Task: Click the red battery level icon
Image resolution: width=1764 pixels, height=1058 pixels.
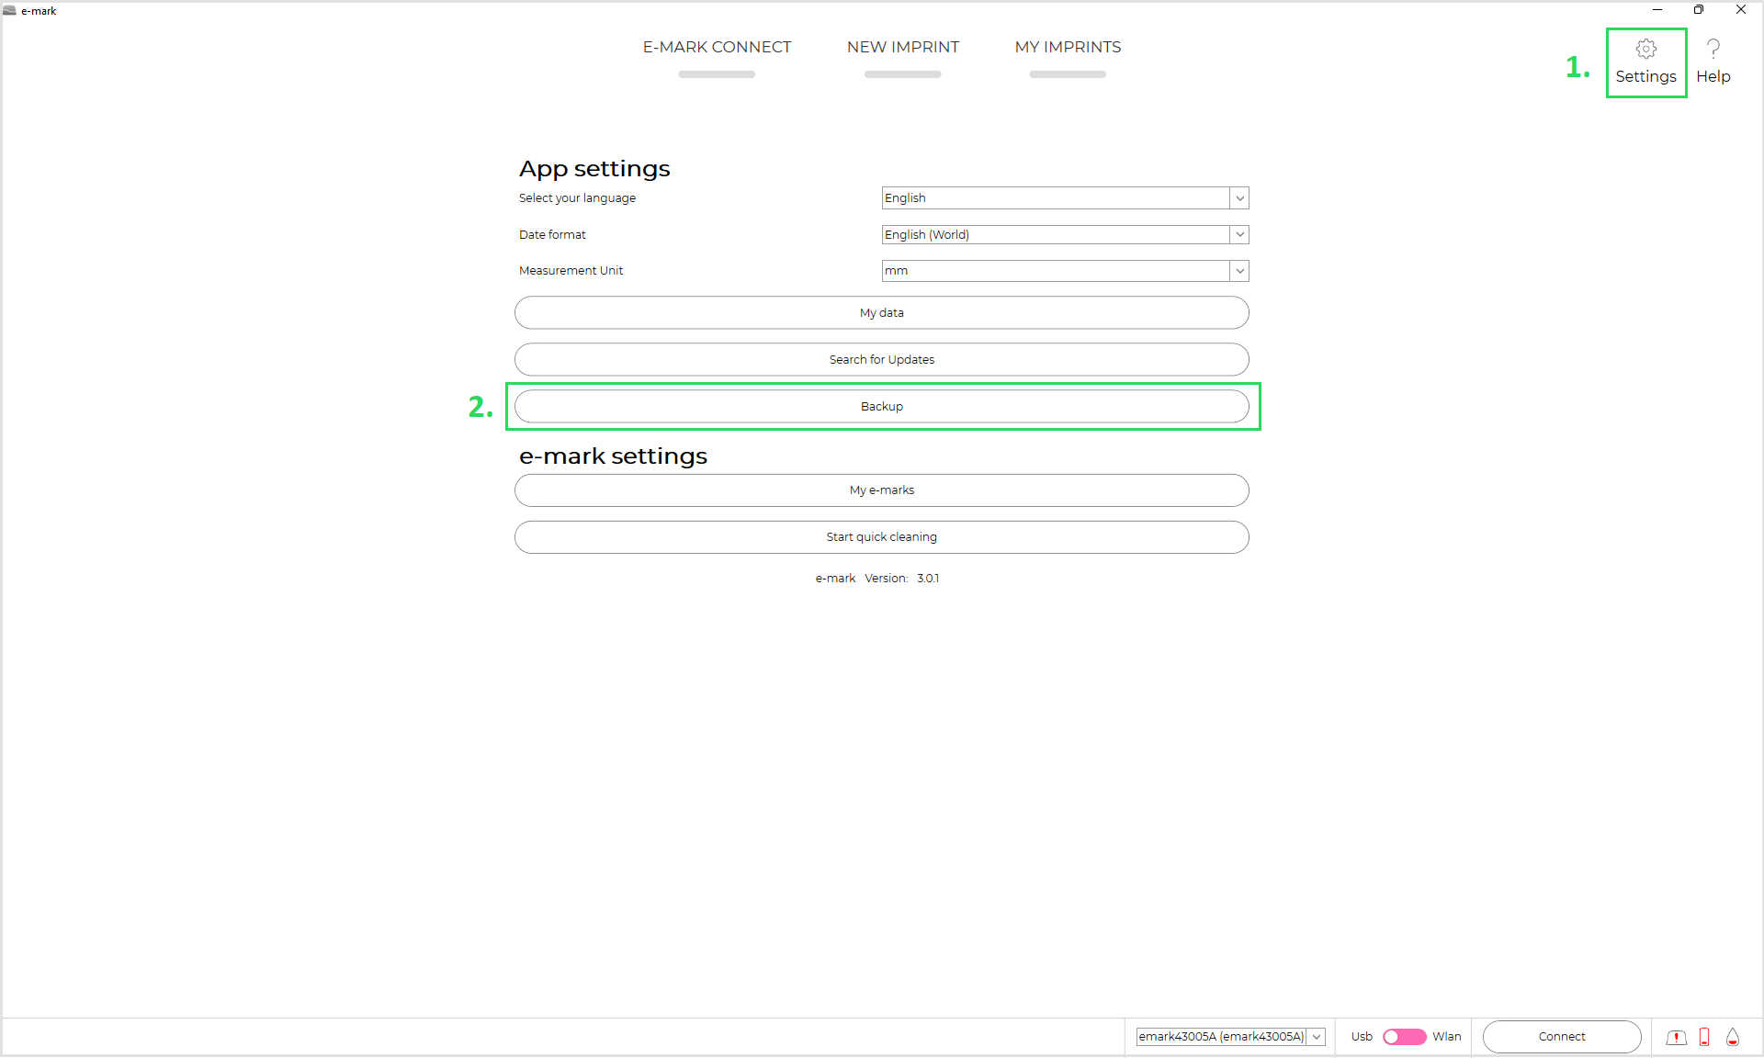Action: pos(1704,1037)
